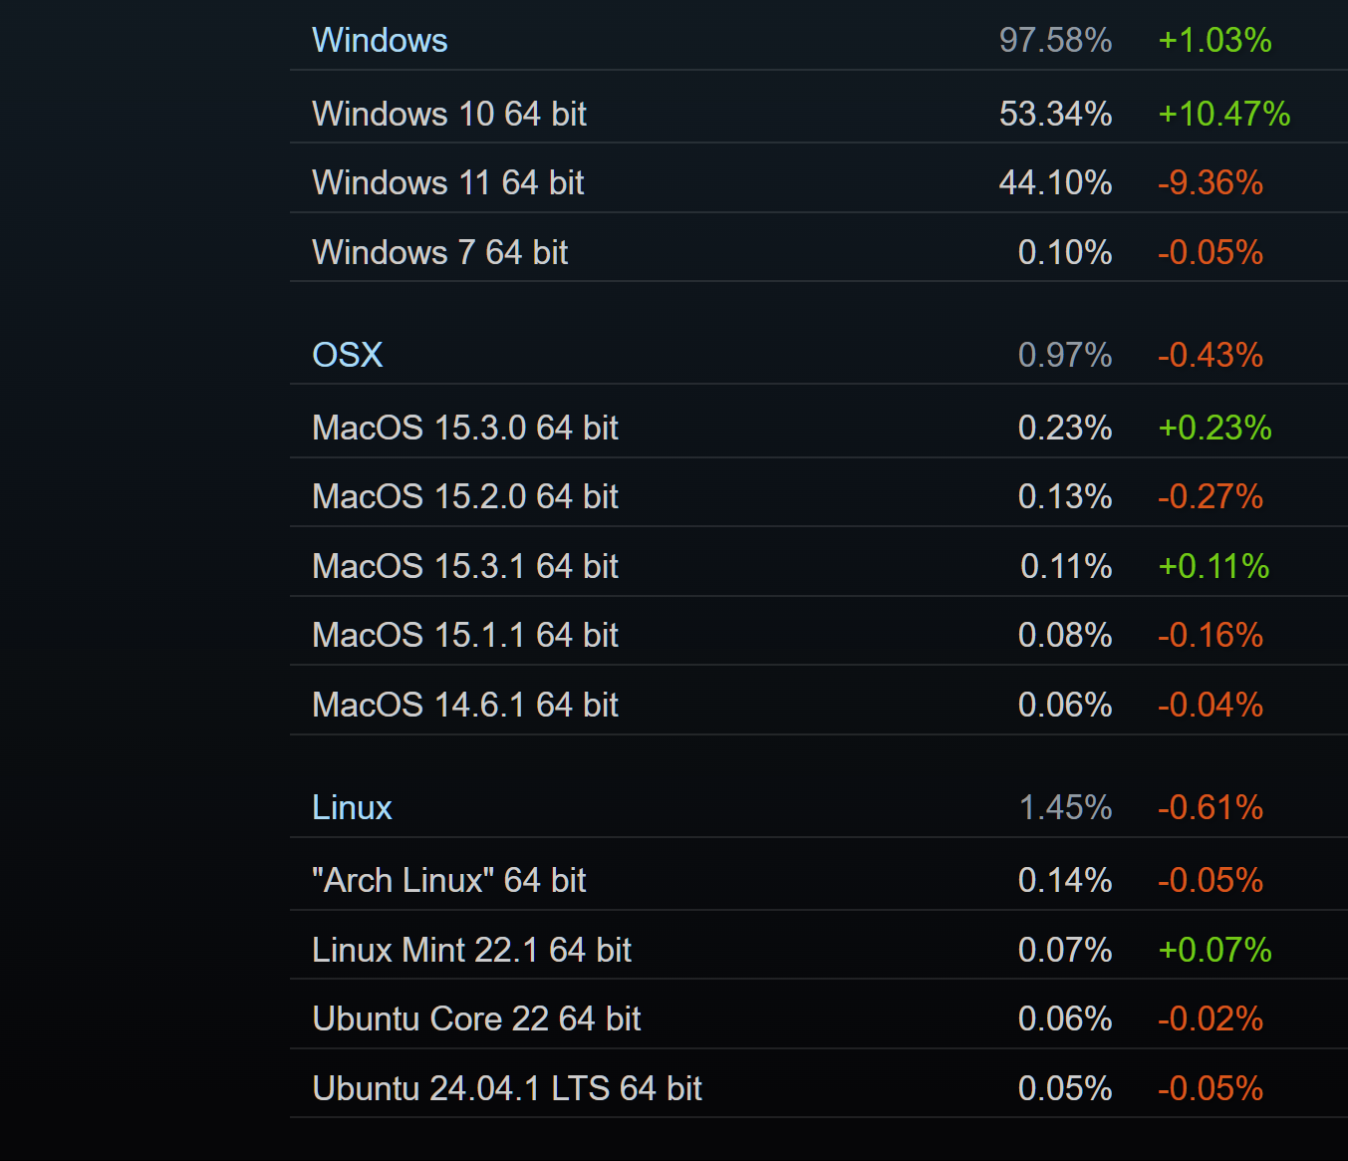Screen dimensions: 1348x1161
Task: Click the MacOS 15.3.0 64 bit entry
Action: coord(464,429)
